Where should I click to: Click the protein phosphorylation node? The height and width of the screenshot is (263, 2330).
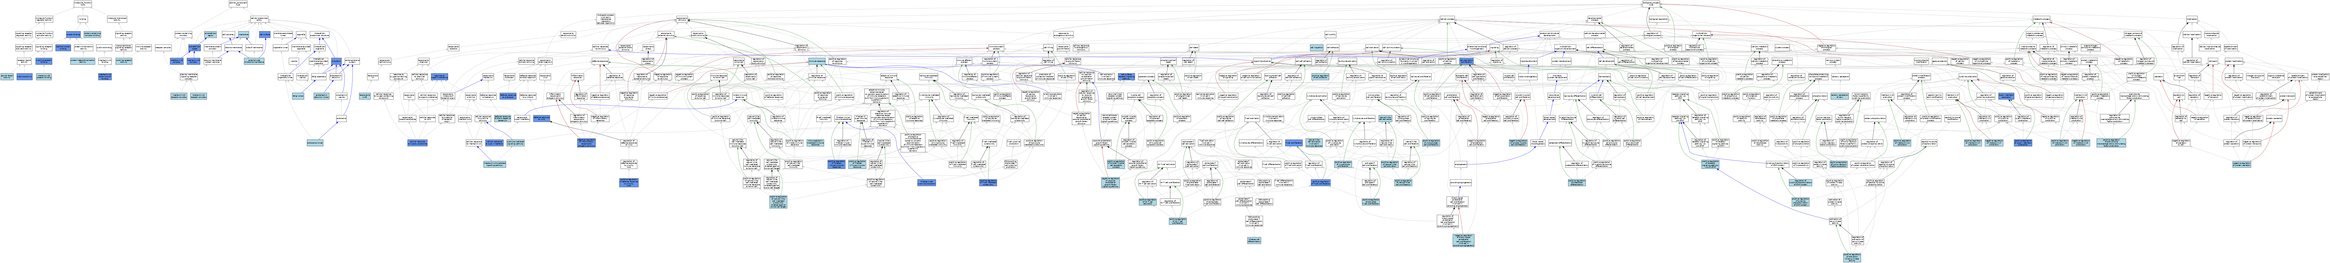1875,118
